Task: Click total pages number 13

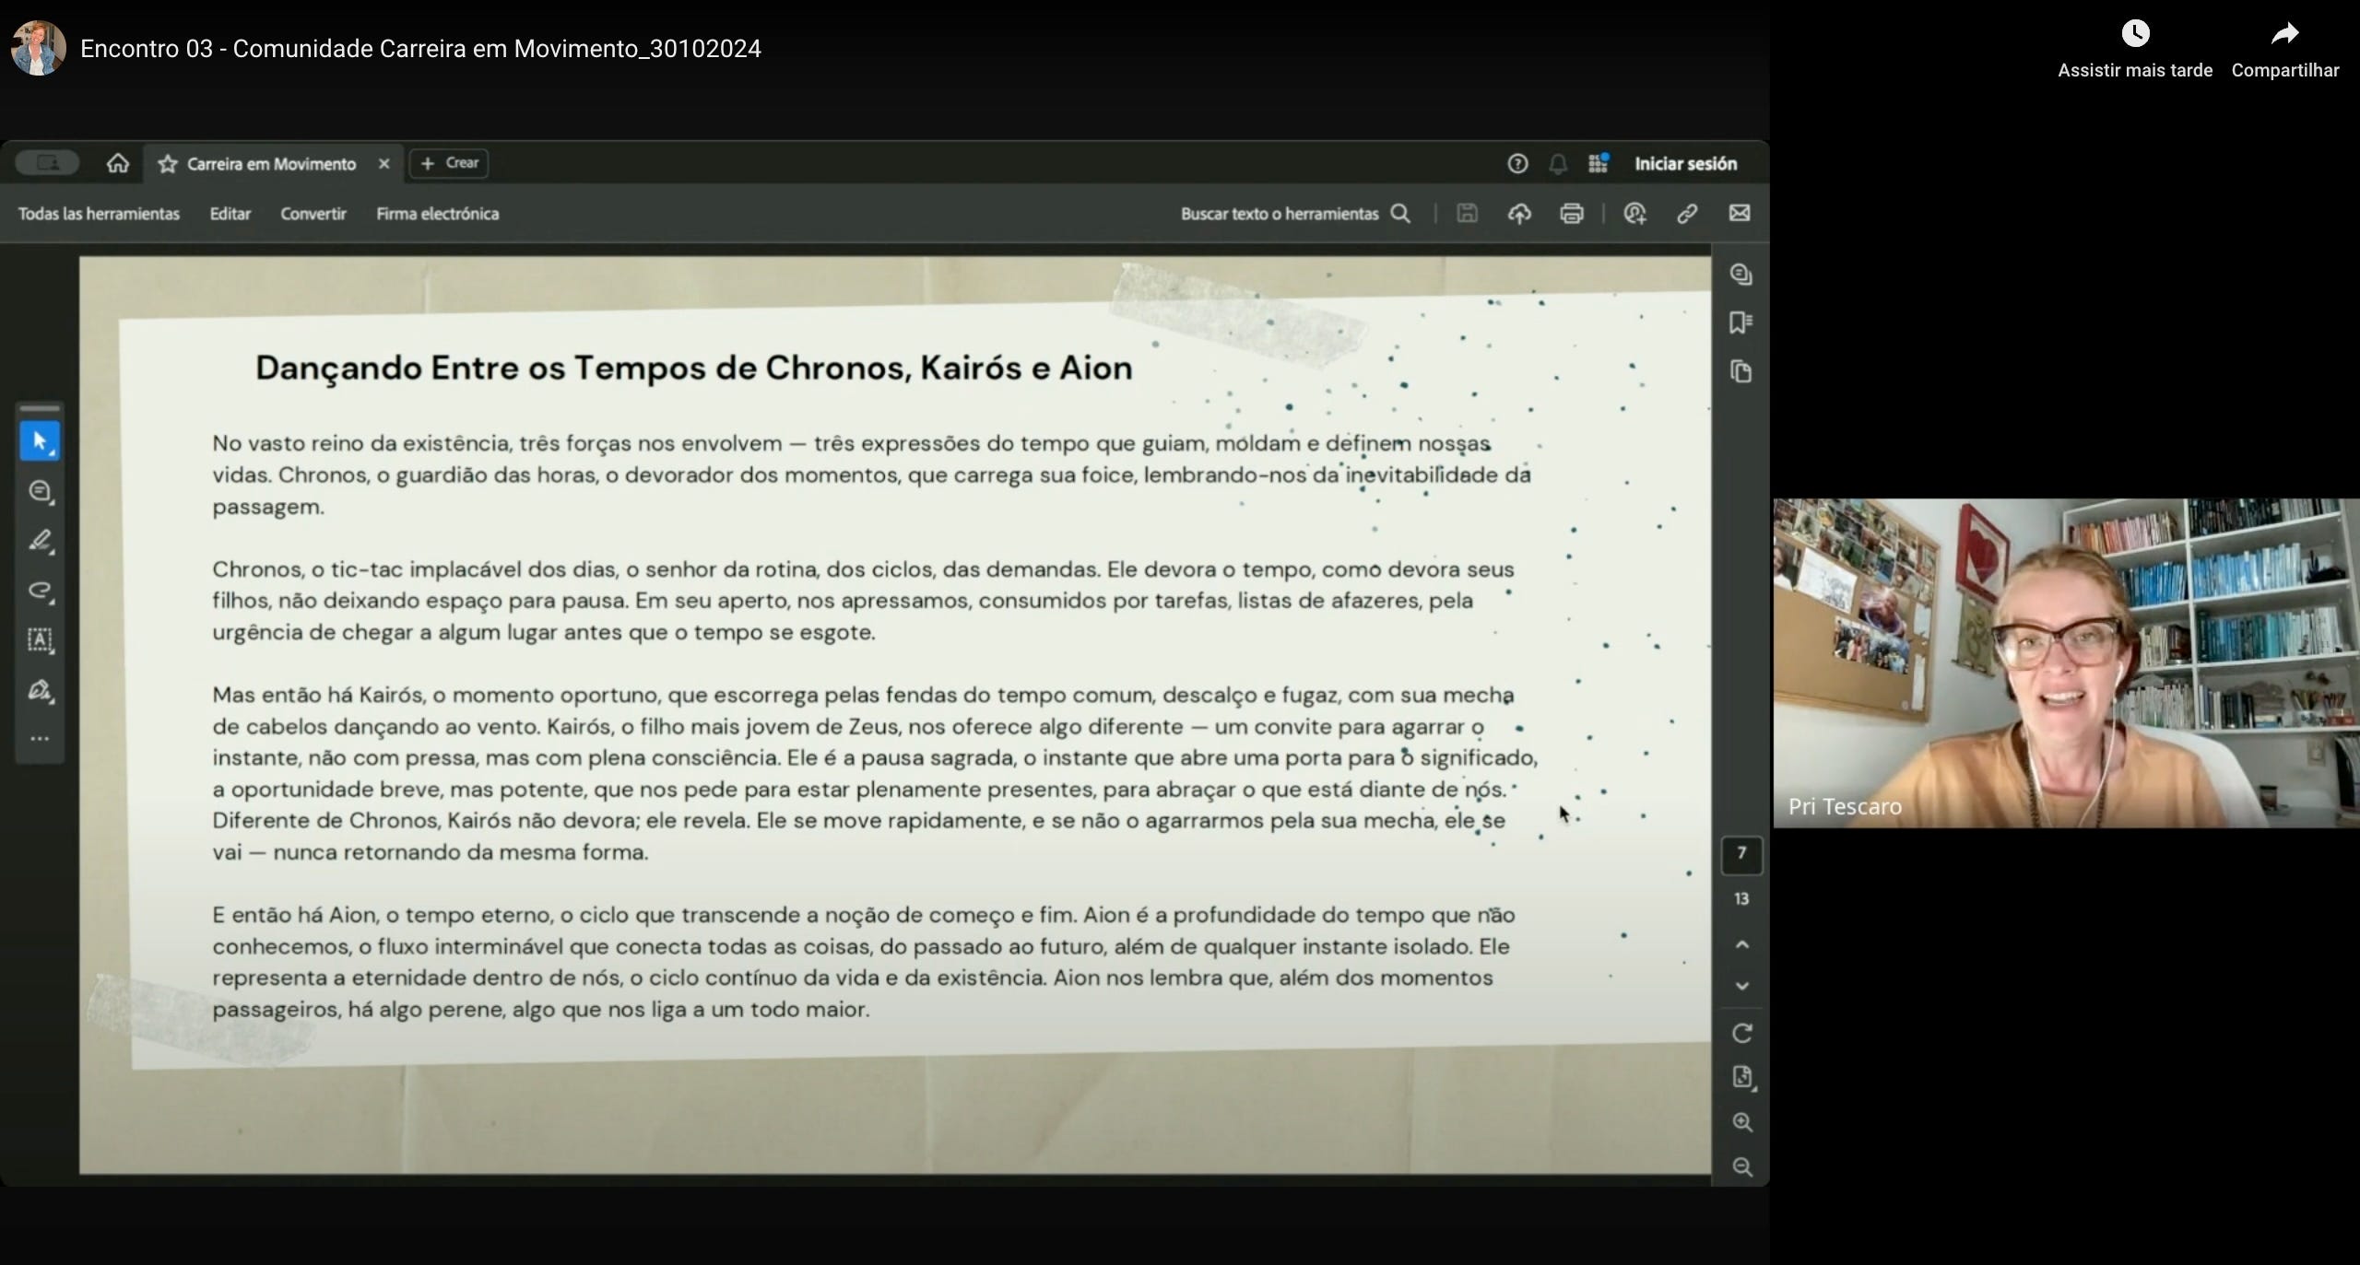Action: 1741,899
